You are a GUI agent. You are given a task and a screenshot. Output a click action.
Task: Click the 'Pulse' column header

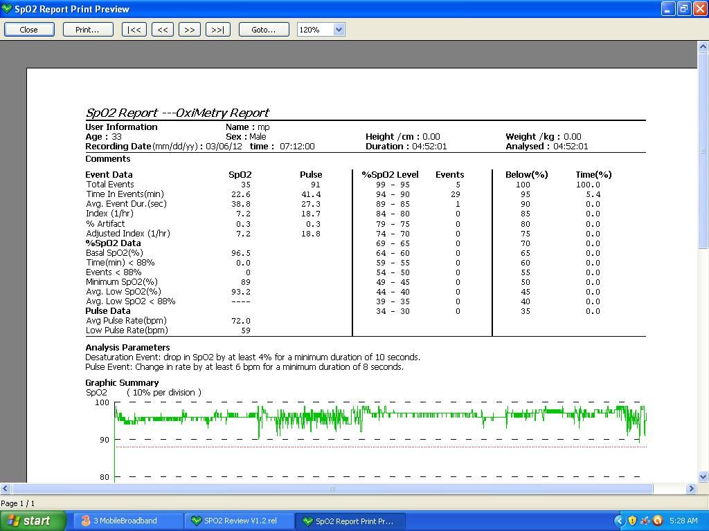311,175
